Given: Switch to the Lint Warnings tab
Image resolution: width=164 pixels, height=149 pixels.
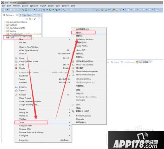Looking at the screenshot, I should click(128, 62).
